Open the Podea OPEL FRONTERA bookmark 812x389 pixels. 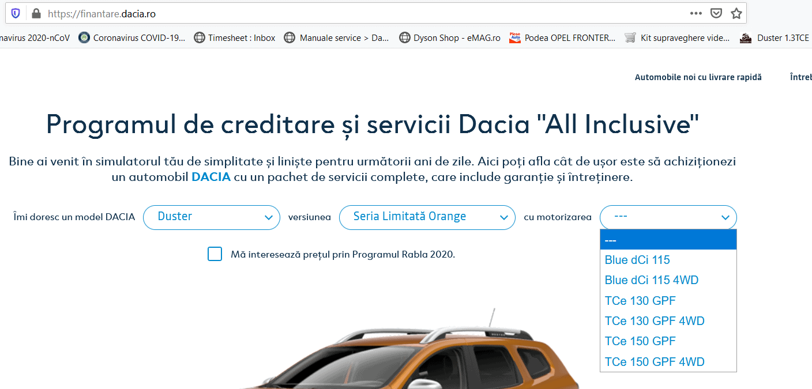pos(562,38)
